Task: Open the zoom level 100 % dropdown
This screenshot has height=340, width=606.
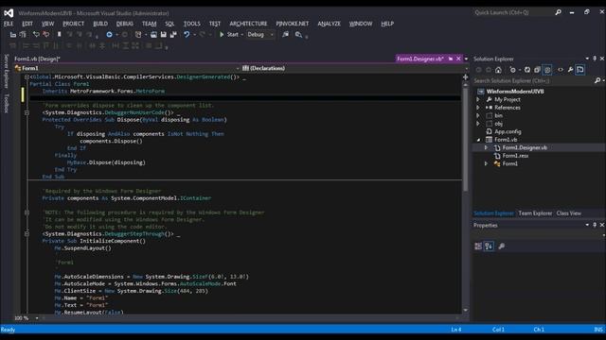Action: 37,318
